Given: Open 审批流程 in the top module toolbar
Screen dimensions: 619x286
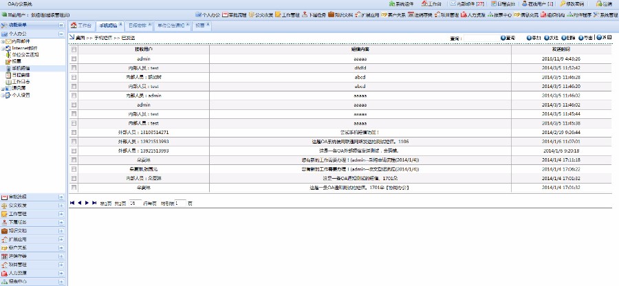Looking at the screenshot, I should [235, 14].
